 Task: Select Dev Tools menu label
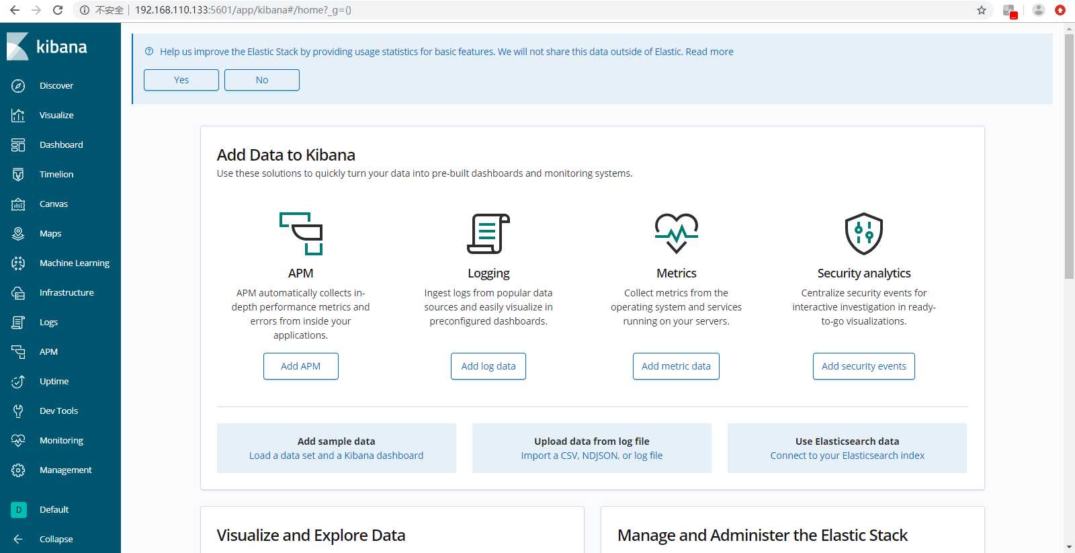click(58, 411)
